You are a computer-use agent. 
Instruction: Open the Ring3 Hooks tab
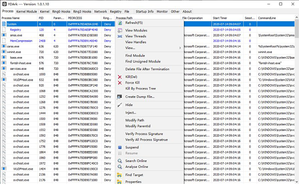coord(82,12)
